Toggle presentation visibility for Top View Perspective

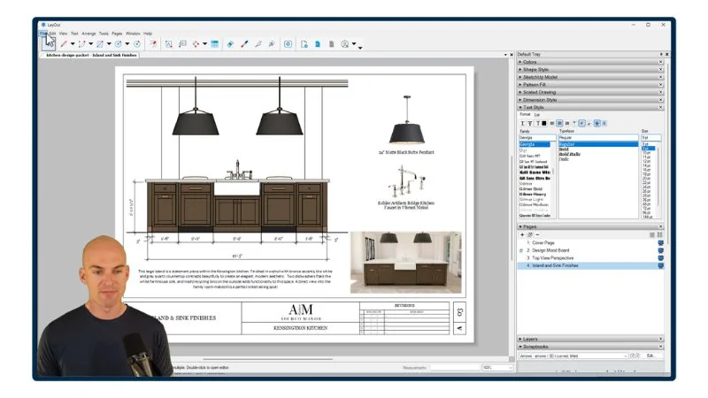(660, 258)
